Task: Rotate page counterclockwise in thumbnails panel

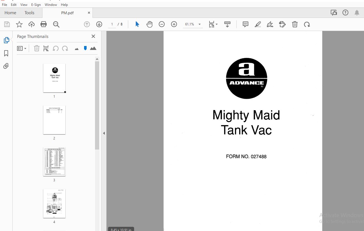Action: (56, 49)
